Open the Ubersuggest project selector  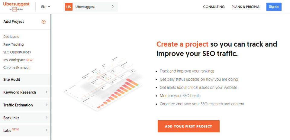tap(94, 7)
